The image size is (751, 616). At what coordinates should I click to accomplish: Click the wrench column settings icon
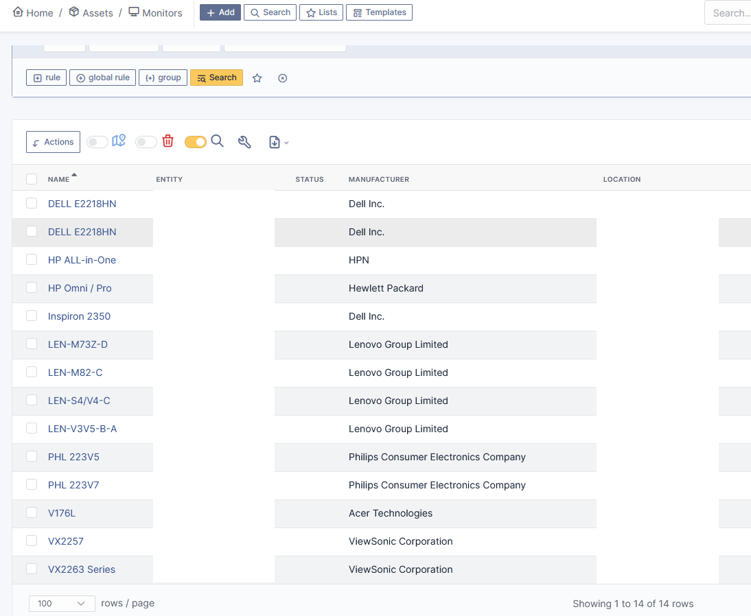tap(244, 142)
